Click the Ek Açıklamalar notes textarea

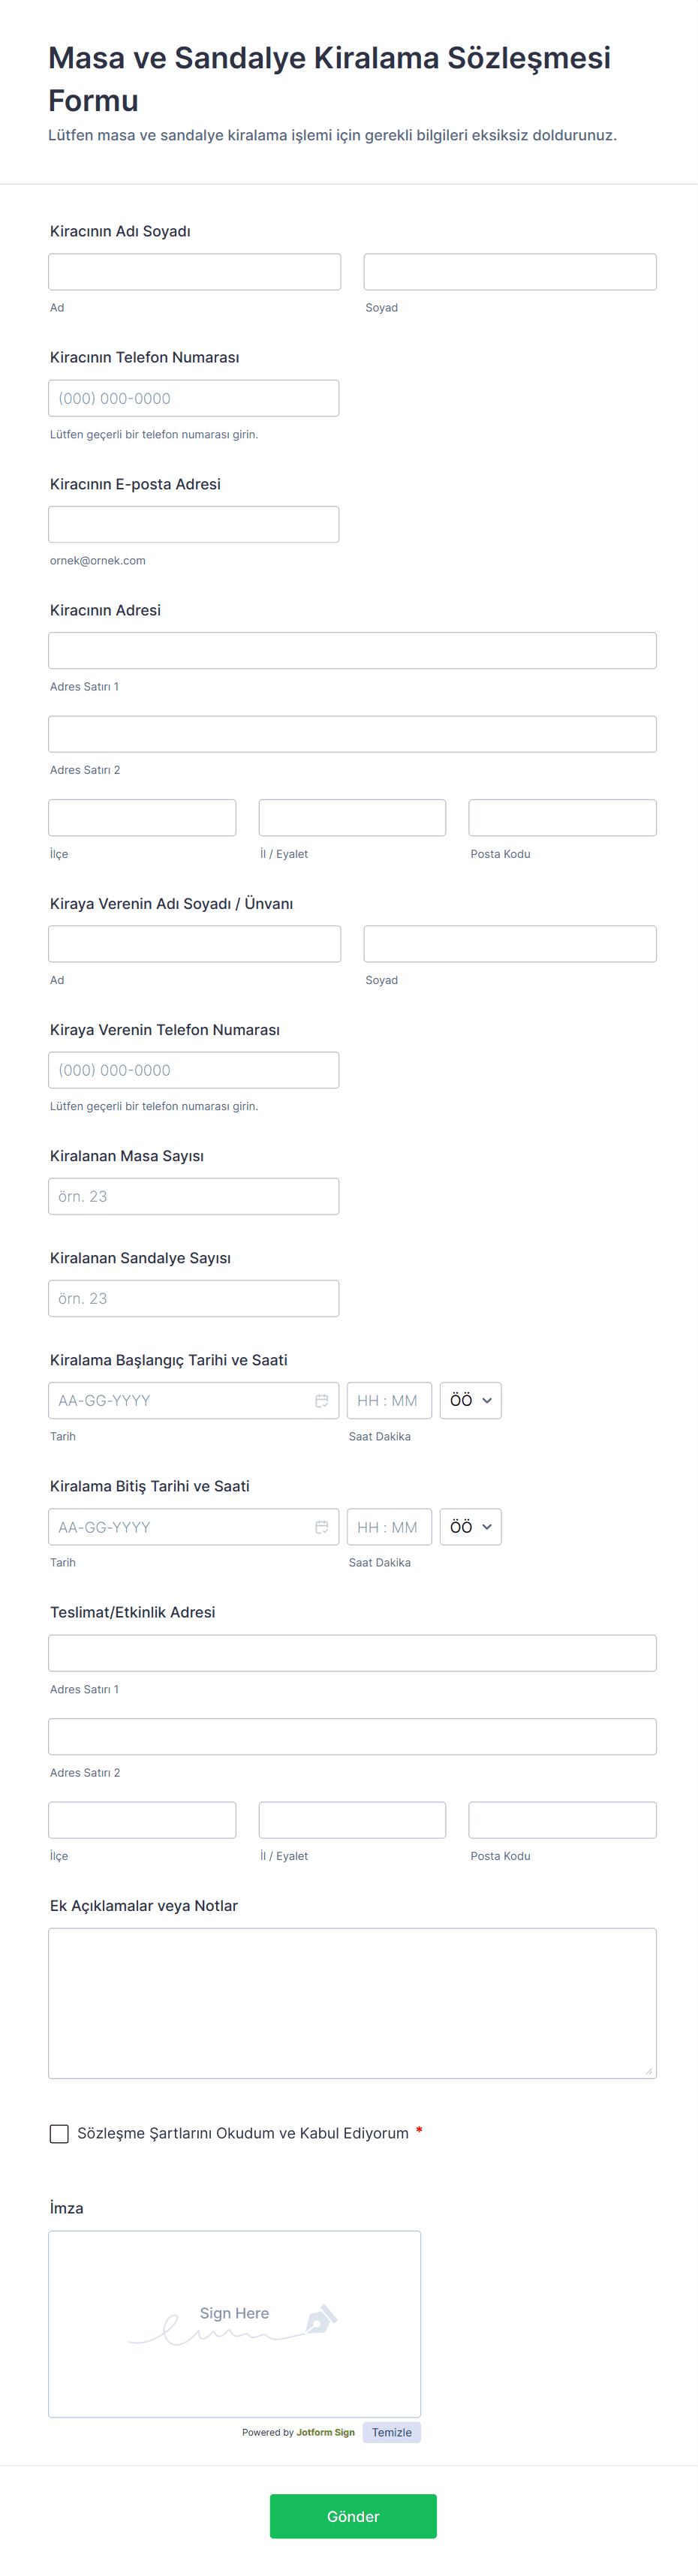(x=352, y=2002)
